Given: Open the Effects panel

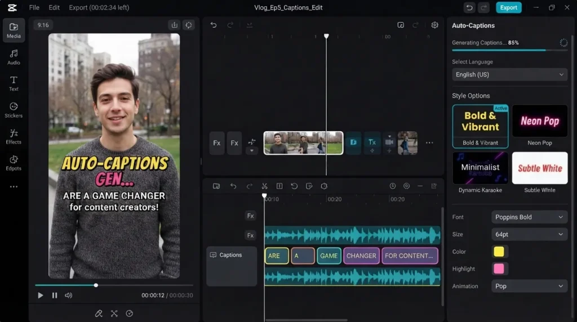Looking at the screenshot, I should click(x=14, y=136).
